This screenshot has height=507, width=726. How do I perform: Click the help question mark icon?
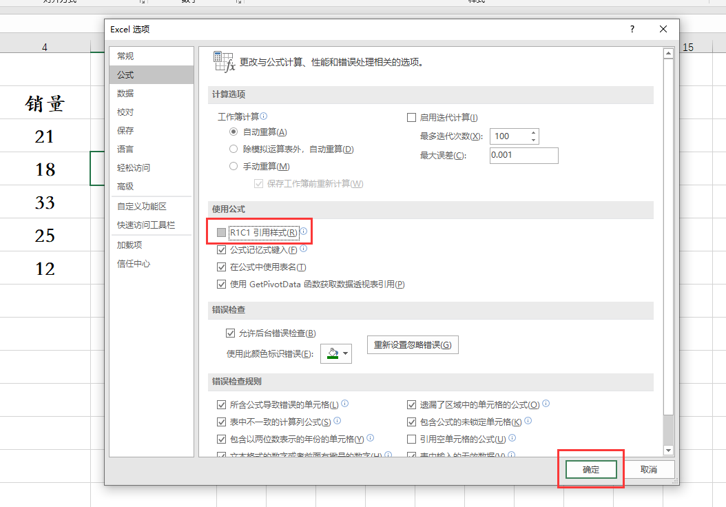click(632, 29)
